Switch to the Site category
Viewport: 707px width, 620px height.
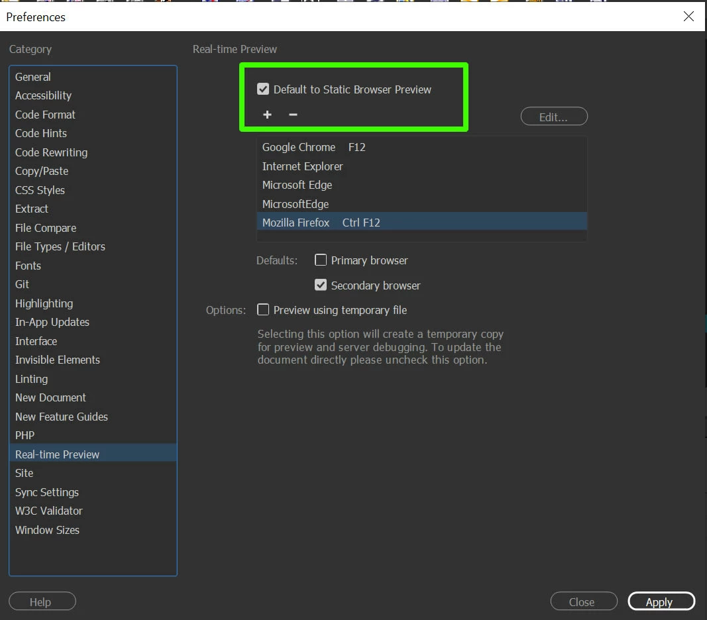click(93, 473)
